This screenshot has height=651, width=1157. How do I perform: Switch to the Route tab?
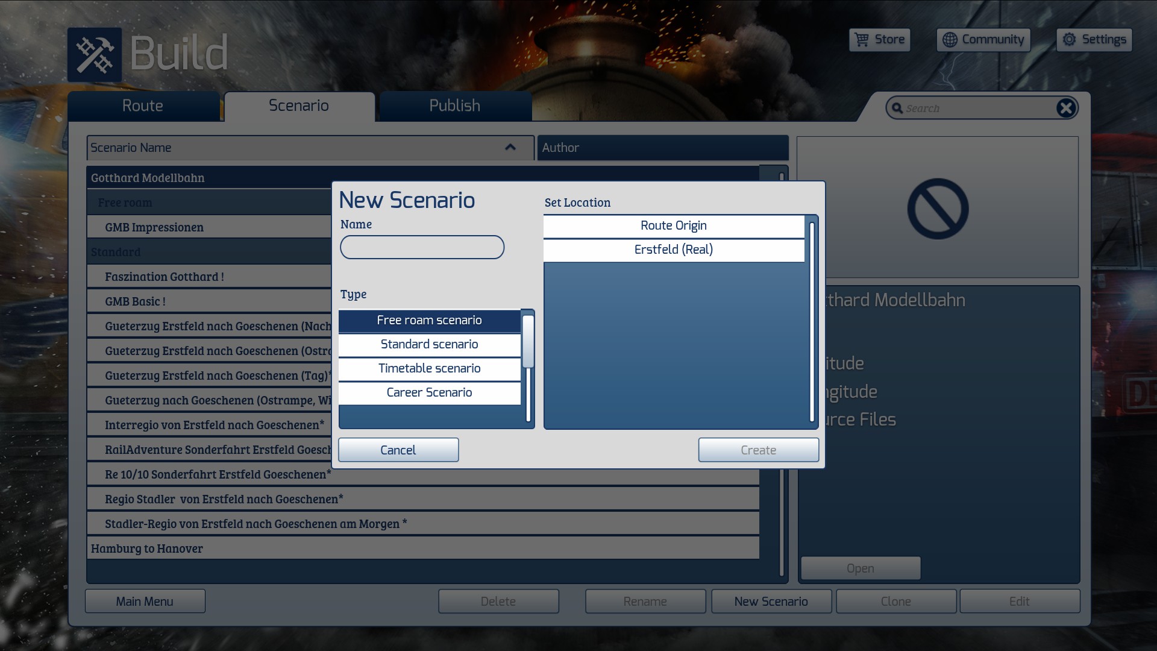pos(143,106)
